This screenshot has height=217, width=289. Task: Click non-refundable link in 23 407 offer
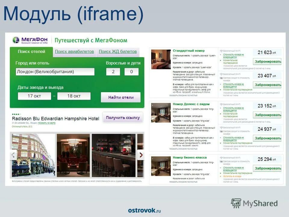tap(233, 85)
